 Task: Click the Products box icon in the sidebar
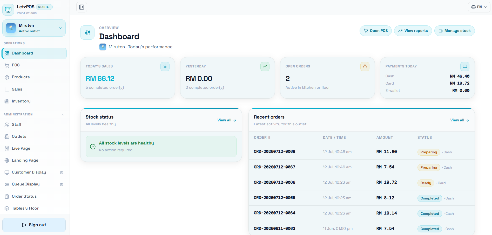(7, 77)
